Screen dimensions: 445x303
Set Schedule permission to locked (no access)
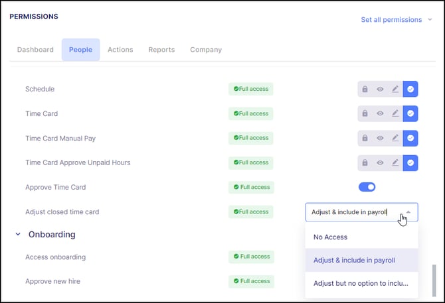click(365, 90)
